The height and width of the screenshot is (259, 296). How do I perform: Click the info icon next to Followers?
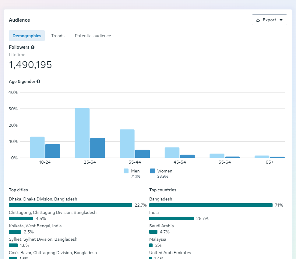coord(33,47)
